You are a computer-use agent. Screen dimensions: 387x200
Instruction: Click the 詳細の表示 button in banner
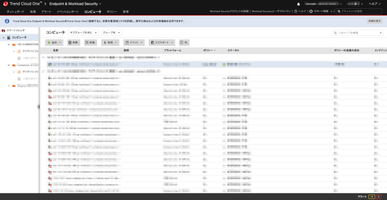[375, 21]
